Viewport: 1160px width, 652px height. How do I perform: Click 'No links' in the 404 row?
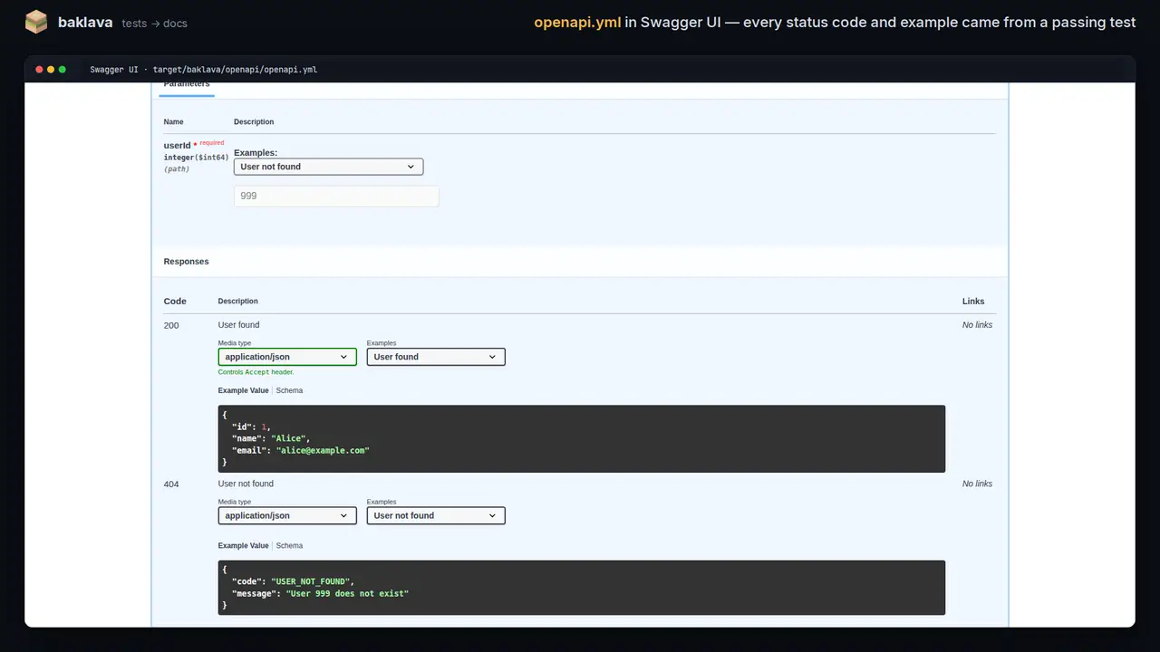tap(977, 484)
